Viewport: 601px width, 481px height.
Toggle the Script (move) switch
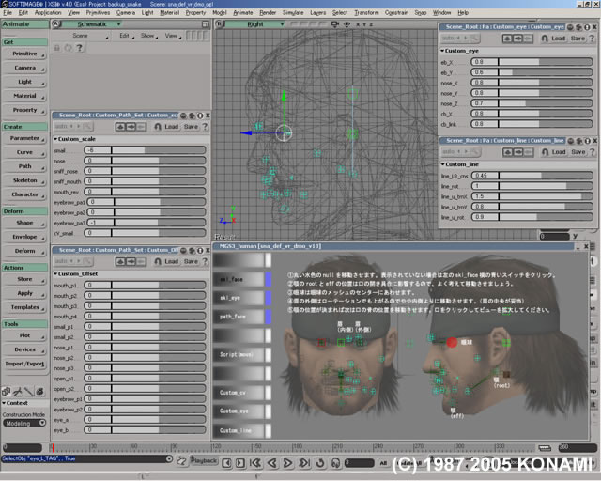click(x=268, y=354)
